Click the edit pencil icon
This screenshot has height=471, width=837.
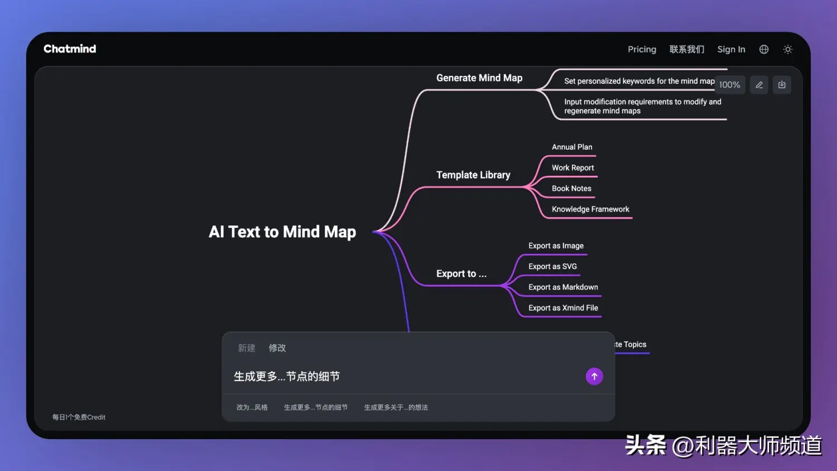pyautogui.click(x=759, y=85)
